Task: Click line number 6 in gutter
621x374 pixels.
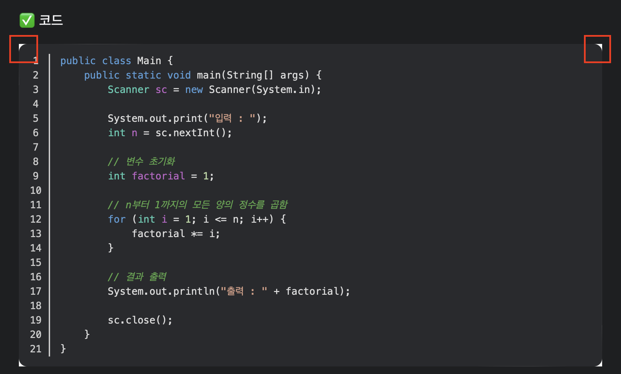Action: point(36,133)
